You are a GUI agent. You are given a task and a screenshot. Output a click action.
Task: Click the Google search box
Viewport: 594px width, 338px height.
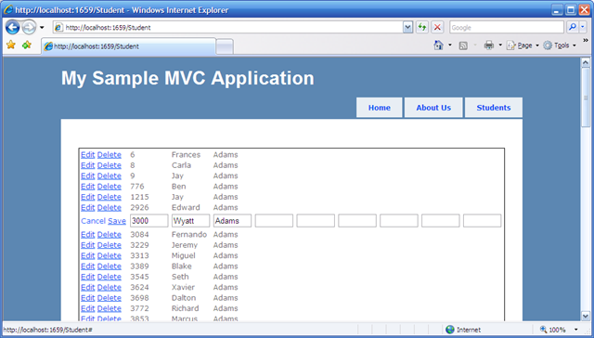(507, 27)
